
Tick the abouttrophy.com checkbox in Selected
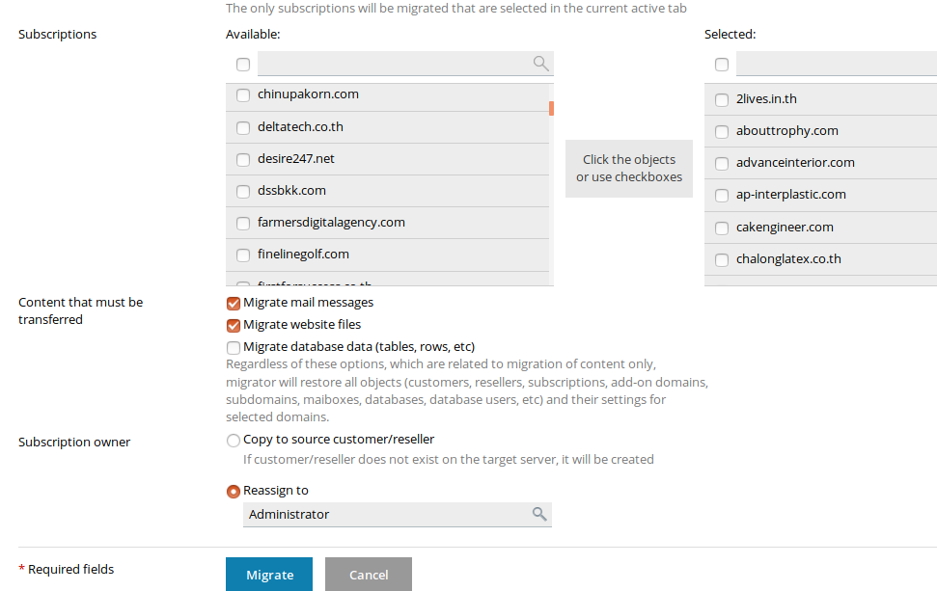[x=722, y=132]
